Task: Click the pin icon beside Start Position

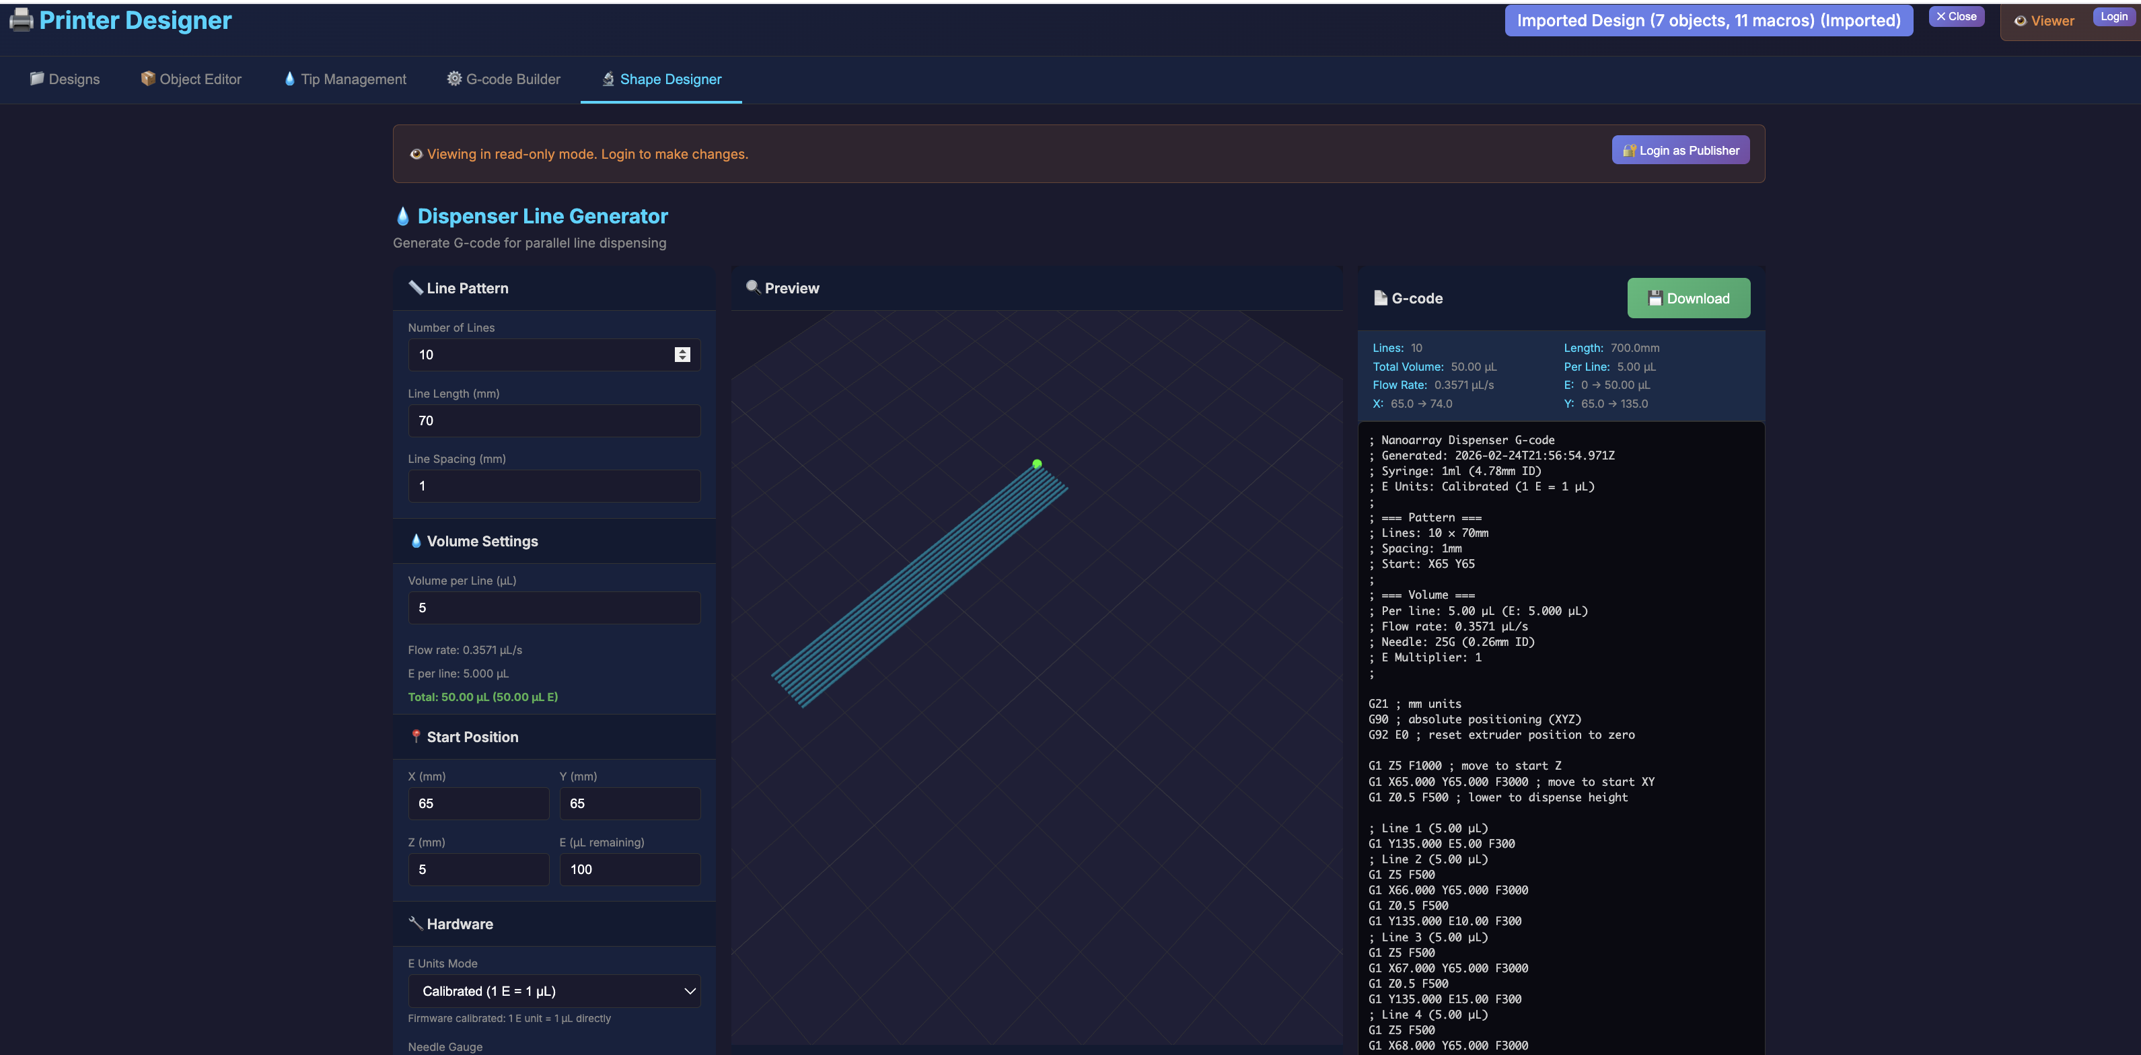Action: [x=416, y=736]
